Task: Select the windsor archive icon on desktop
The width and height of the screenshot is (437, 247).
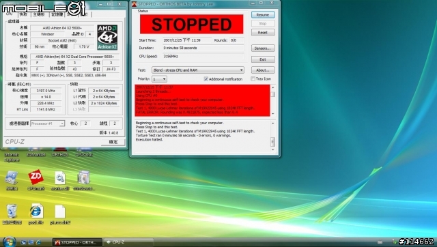Action: 83,177
